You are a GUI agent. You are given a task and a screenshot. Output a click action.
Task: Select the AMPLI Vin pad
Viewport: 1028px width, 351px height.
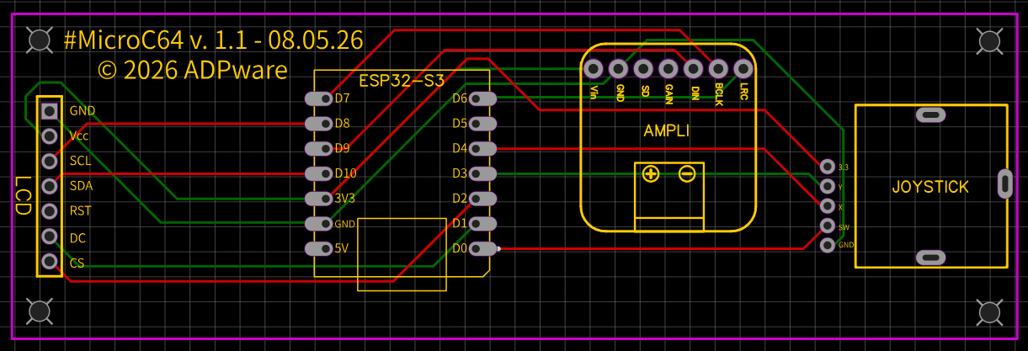tap(593, 68)
